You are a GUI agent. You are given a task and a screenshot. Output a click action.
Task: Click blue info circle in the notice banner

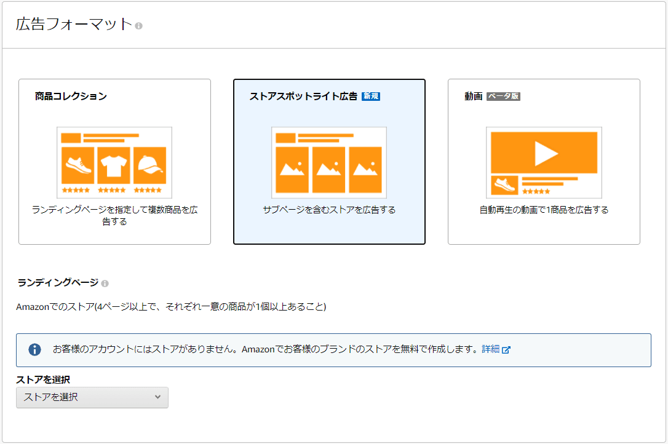tap(35, 349)
